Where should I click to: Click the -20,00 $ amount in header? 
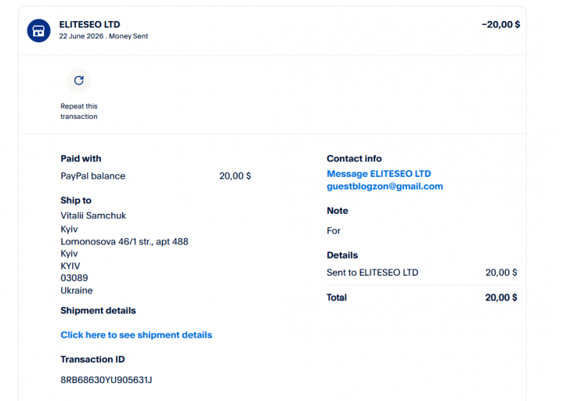[x=500, y=24]
